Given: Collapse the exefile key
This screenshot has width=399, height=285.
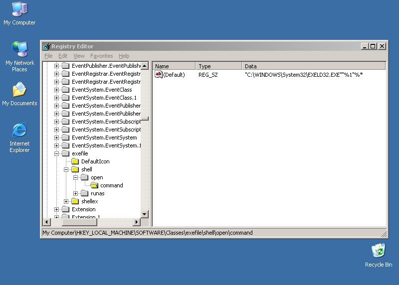Looking at the screenshot, I should [56, 153].
